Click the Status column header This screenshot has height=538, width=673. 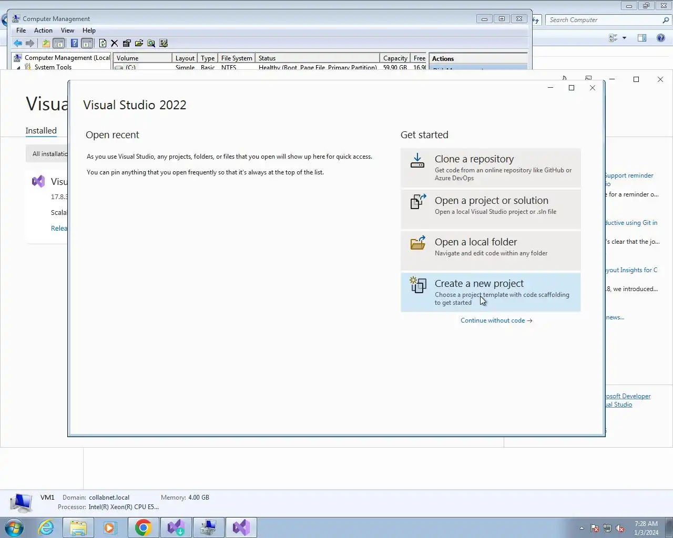318,58
